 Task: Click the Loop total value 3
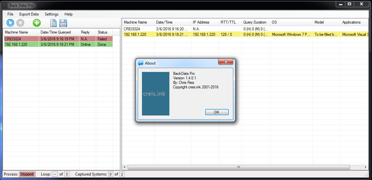pos(67,174)
